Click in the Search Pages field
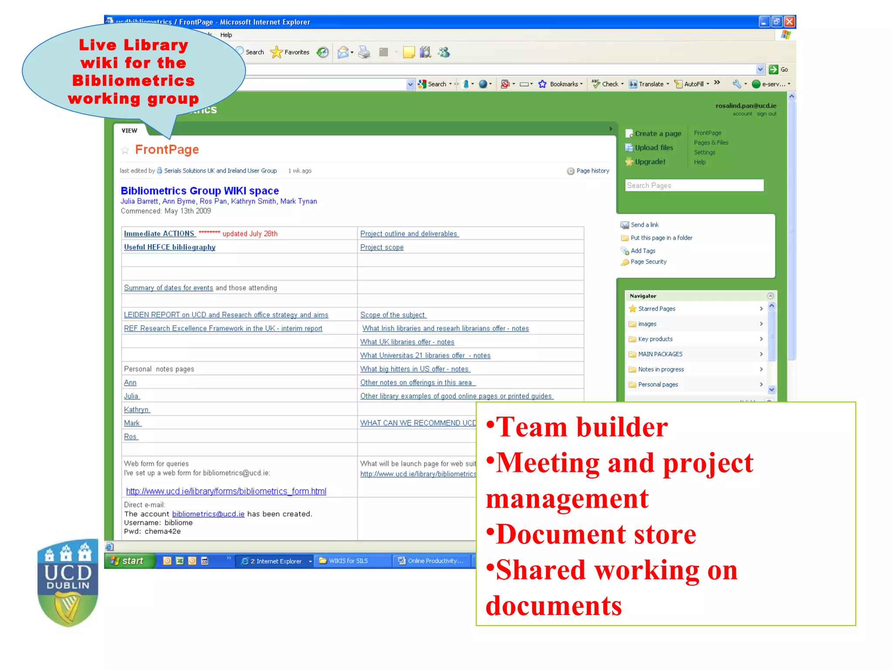Viewport: 893px width, 670px height. point(694,185)
